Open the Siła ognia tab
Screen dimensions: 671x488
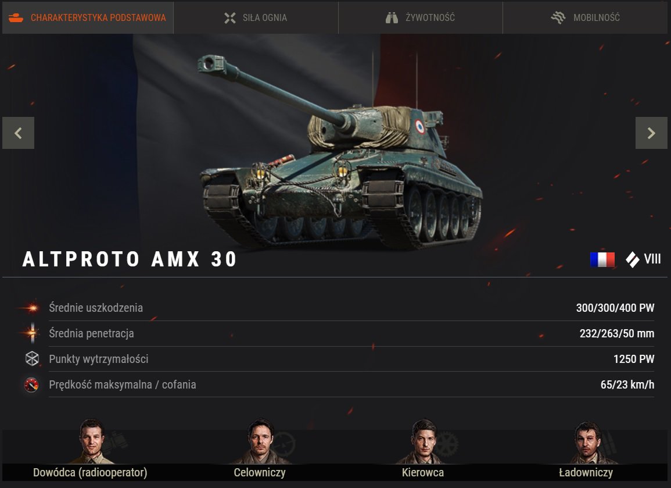pyautogui.click(x=256, y=17)
